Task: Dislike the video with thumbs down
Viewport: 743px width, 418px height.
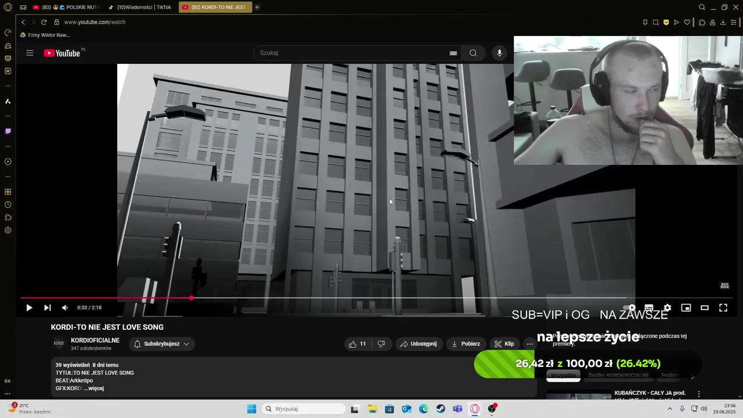Action: tap(381, 344)
